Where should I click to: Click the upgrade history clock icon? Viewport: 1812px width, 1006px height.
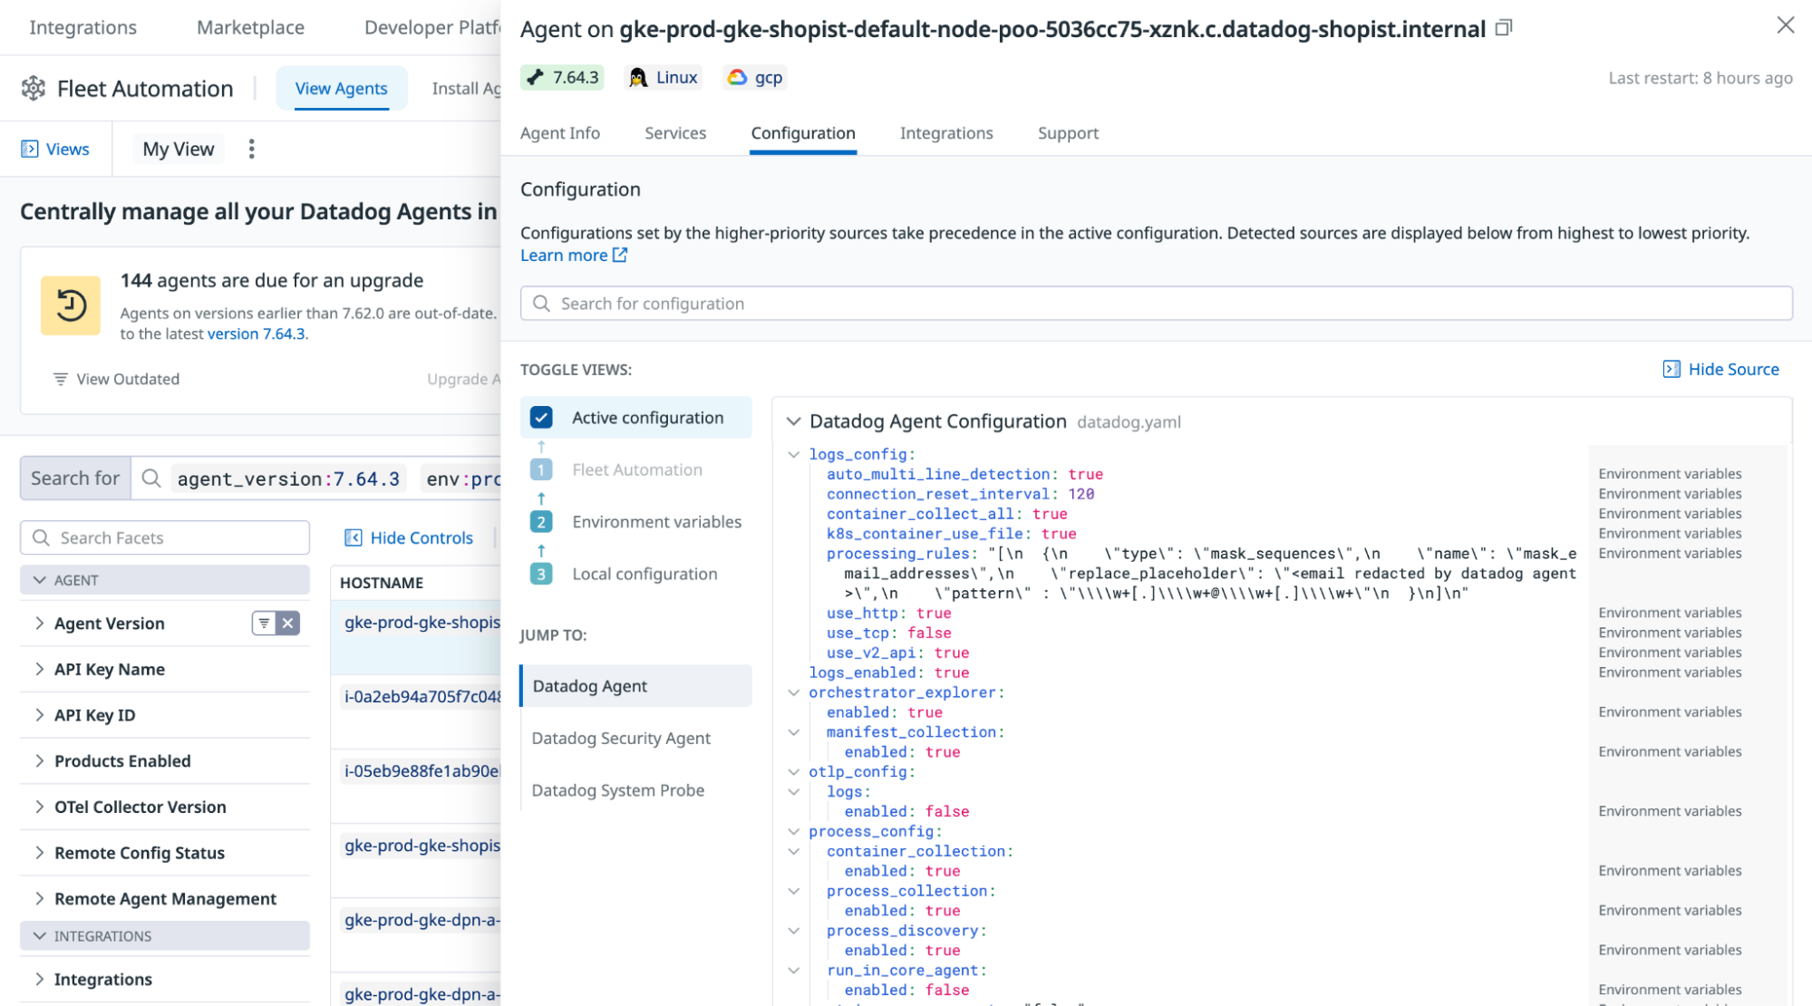coord(71,305)
